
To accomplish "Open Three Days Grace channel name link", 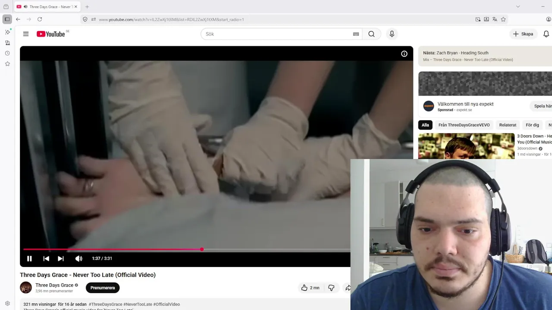I will coord(54,285).
